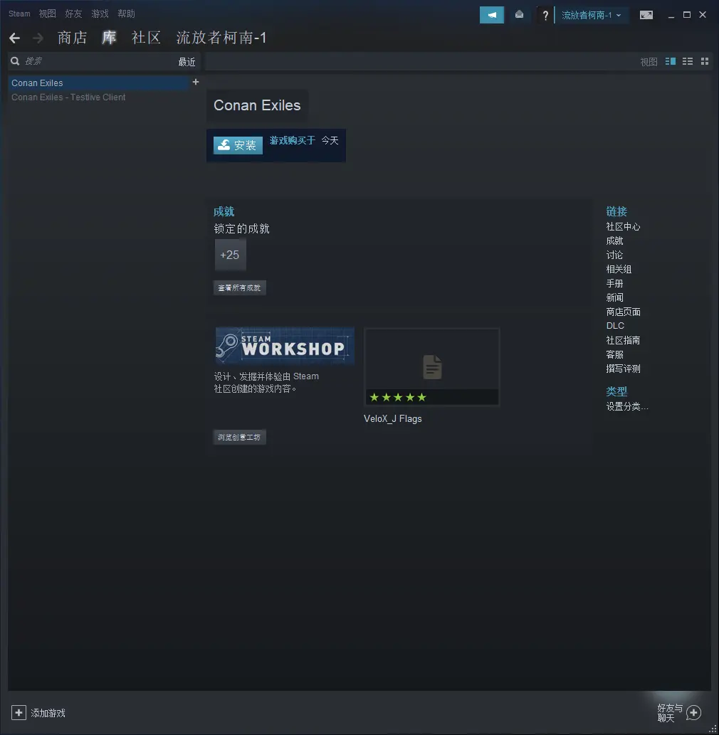
Task: Open friends chat plus bubble icon
Action: click(693, 713)
